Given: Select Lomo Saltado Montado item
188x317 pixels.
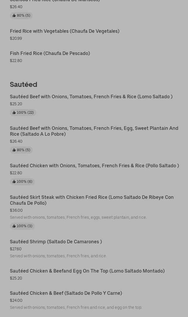Looking at the screenshot, I should (x=87, y=271).
